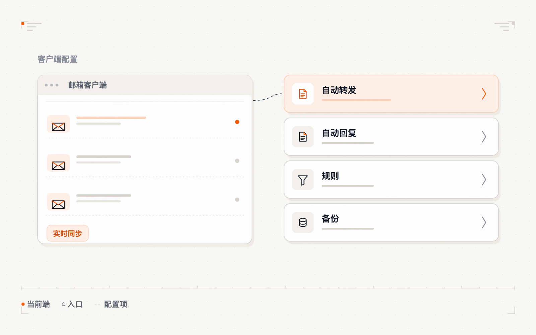Click the 配置项 legend entry
Screen dimensions: 536x335
click(111, 304)
